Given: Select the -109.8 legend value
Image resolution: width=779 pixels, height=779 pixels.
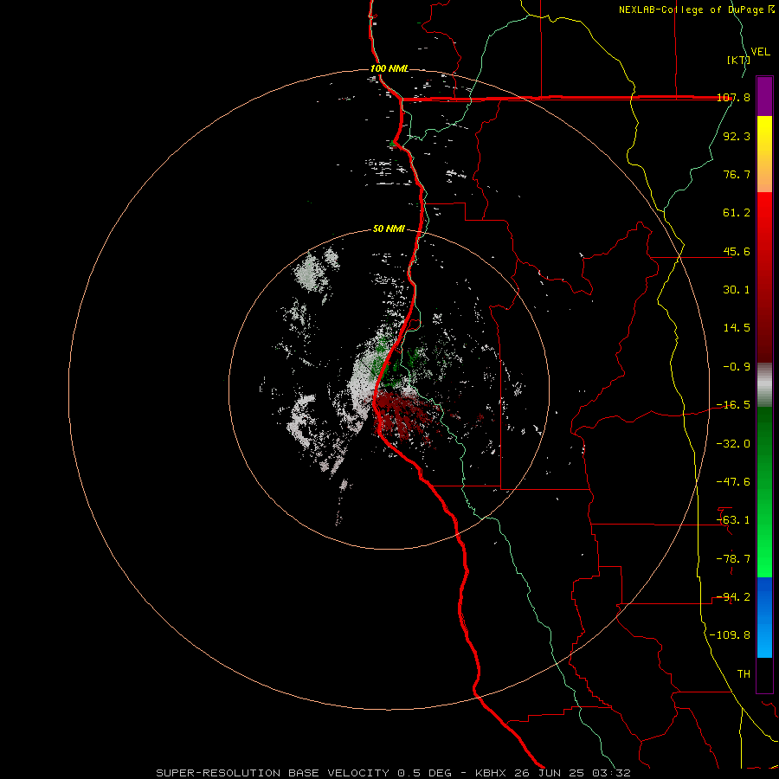Looking at the screenshot, I should tap(731, 635).
